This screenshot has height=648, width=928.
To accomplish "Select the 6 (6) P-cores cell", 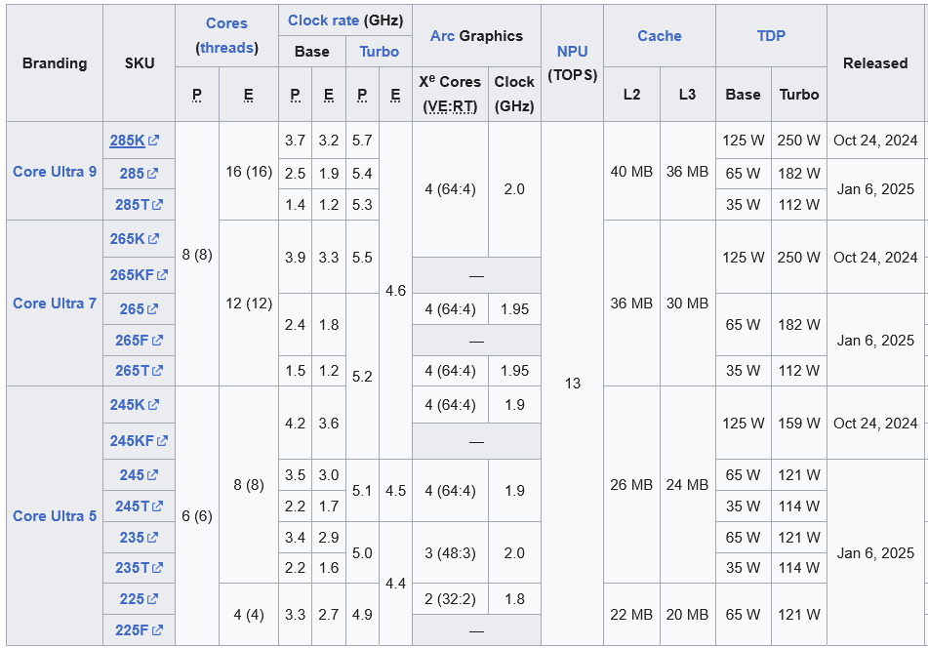I will point(197,516).
